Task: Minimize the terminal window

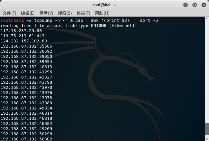Action: [185, 5]
